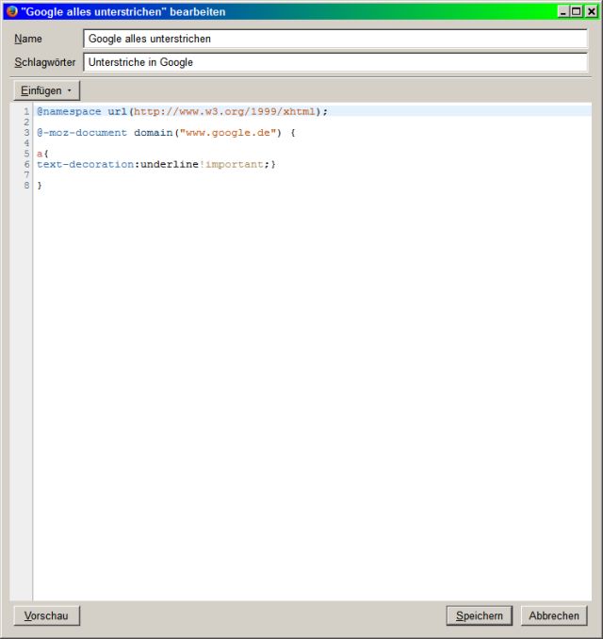Image resolution: width=603 pixels, height=639 pixels.
Task: Close the style editor window
Action: click(591, 11)
